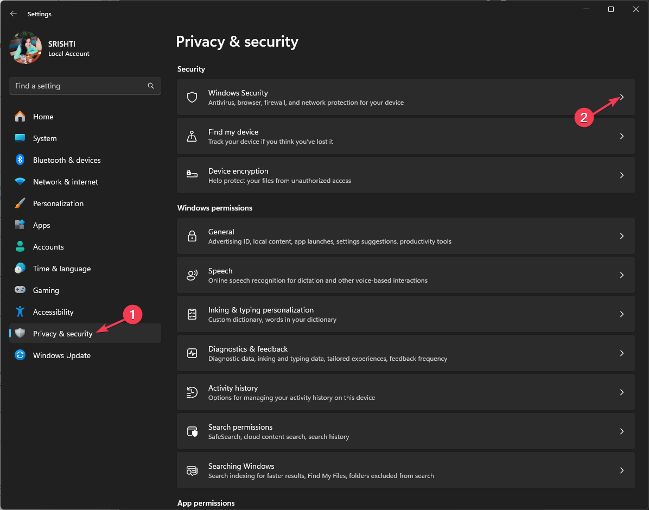Select the Windows Security shield icon
This screenshot has height=510, width=649.
pyautogui.click(x=192, y=97)
